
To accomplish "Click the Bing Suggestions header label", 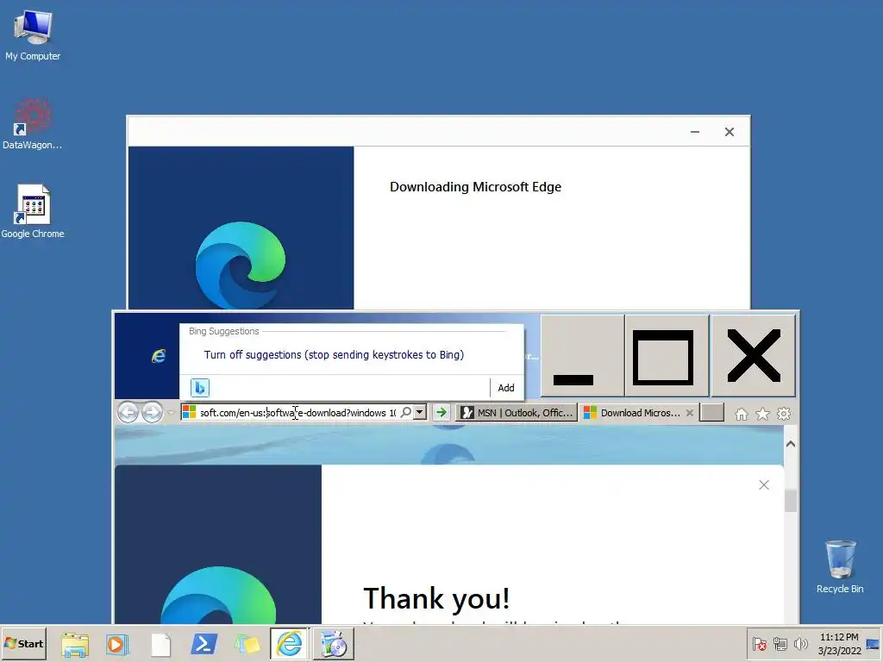I will (x=223, y=331).
